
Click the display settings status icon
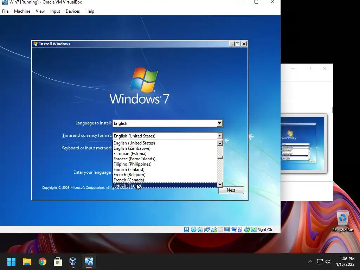tap(227, 229)
